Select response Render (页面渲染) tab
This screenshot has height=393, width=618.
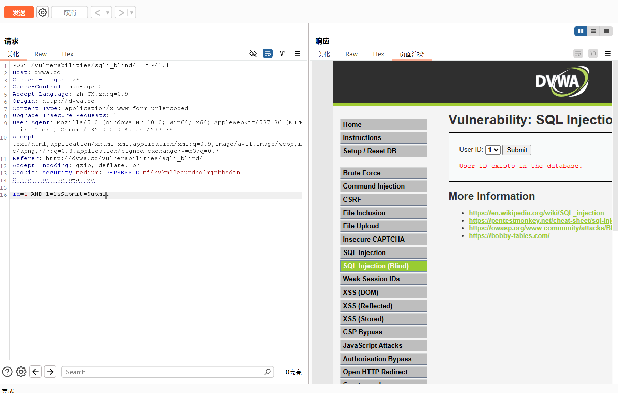tap(412, 54)
